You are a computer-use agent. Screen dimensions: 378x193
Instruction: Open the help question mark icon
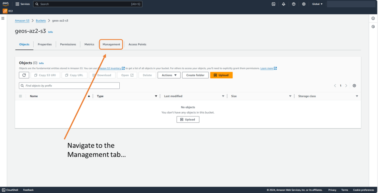click(x=293, y=4)
